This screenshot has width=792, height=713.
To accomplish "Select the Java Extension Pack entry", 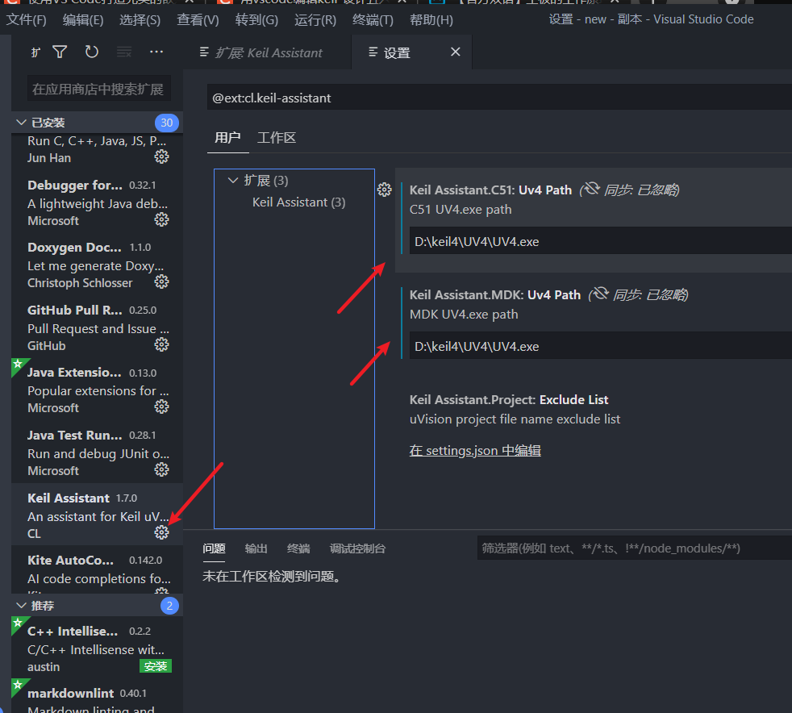I will (x=97, y=390).
